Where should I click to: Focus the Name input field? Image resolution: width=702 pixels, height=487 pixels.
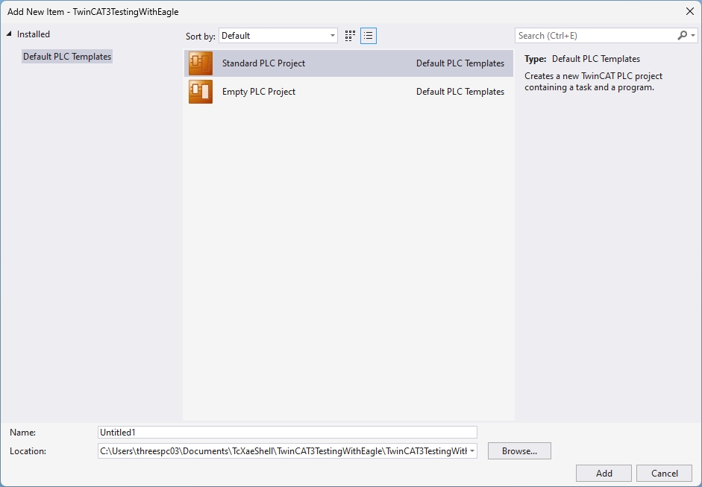pyautogui.click(x=287, y=432)
